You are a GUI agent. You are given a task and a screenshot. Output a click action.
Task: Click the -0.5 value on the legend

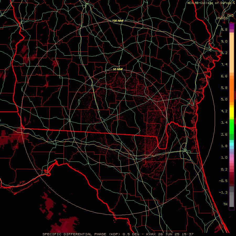(223, 181)
